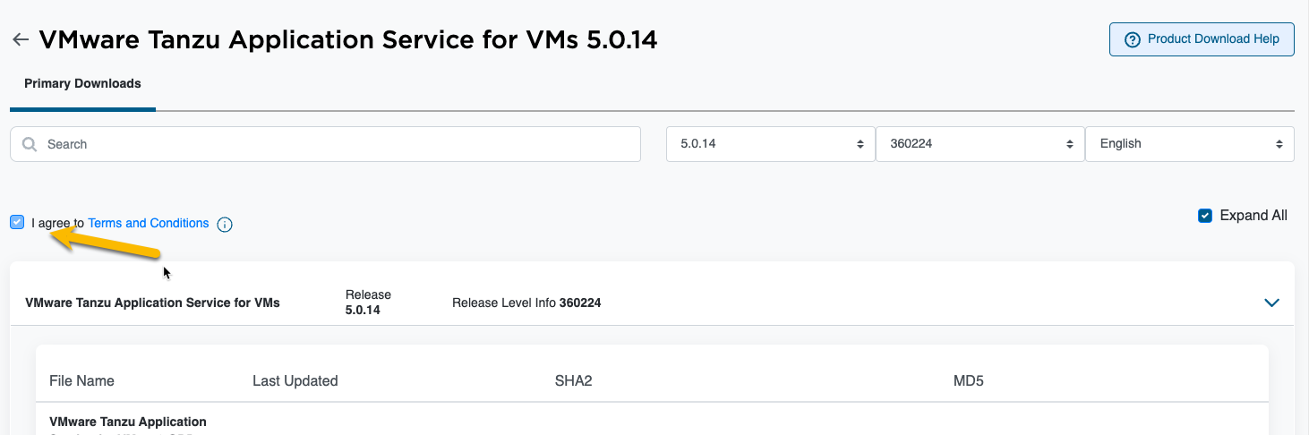The image size is (1309, 435).
Task: Collapse the VMware Tanzu release section chevron
Action: [x=1271, y=303]
